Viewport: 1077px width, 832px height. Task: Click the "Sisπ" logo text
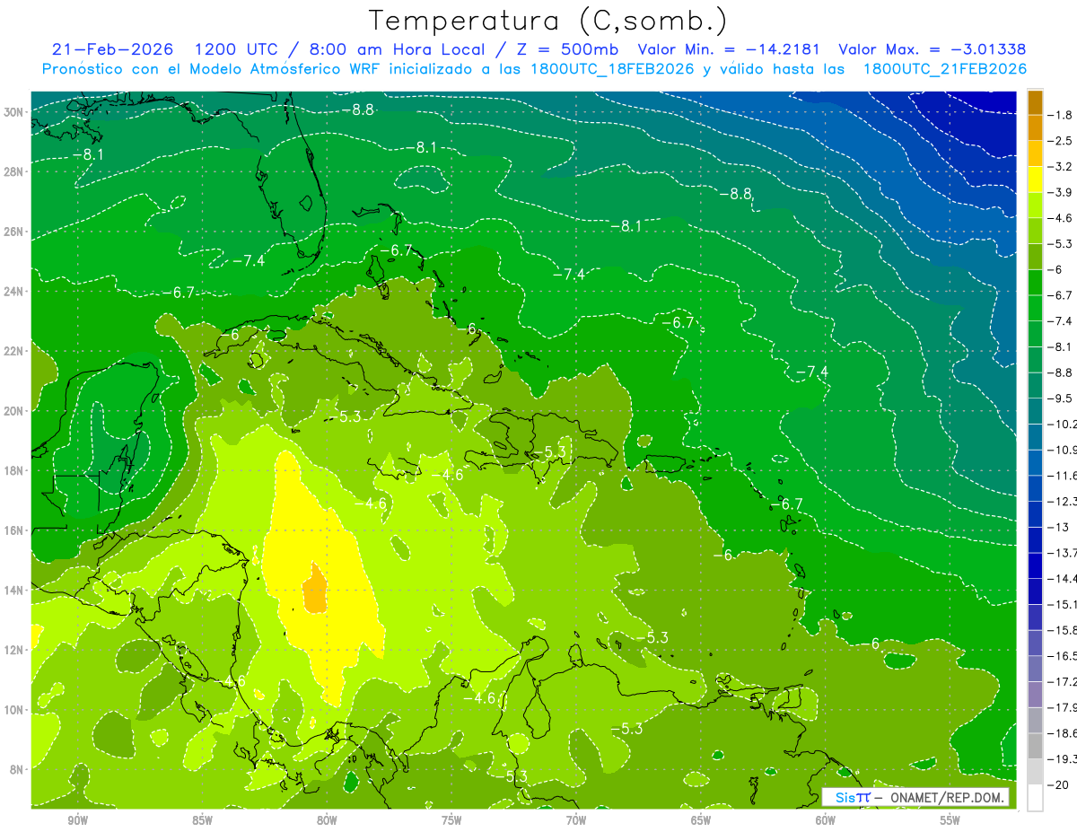pos(853,797)
